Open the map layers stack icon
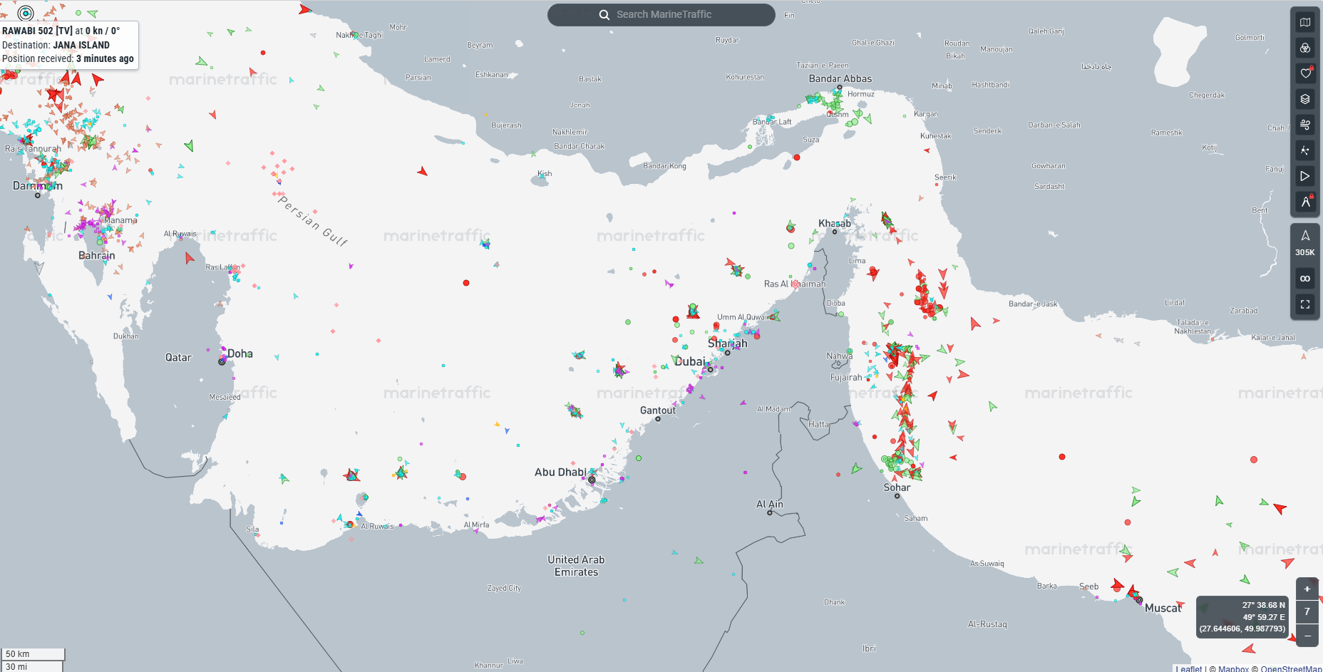This screenshot has height=672, width=1323. click(1305, 99)
